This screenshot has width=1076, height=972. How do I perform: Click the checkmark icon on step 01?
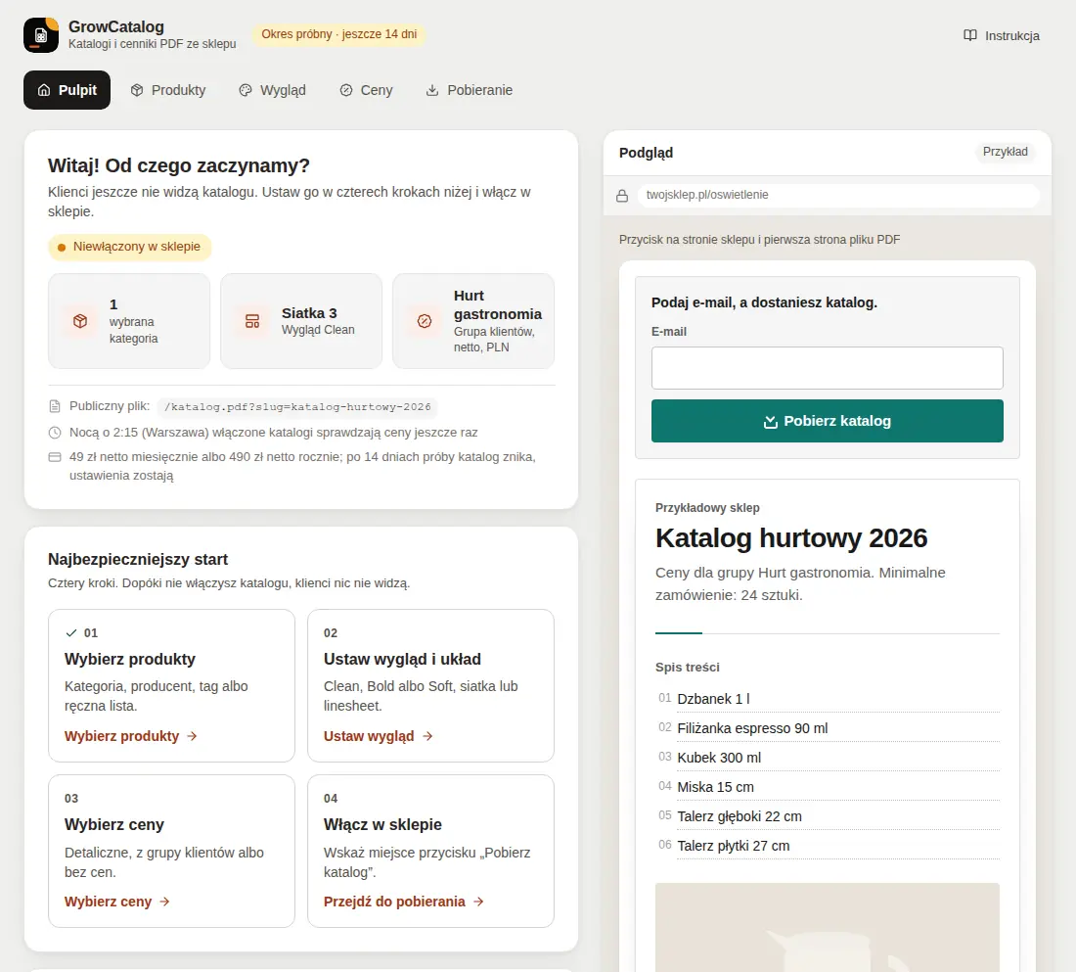coord(70,632)
